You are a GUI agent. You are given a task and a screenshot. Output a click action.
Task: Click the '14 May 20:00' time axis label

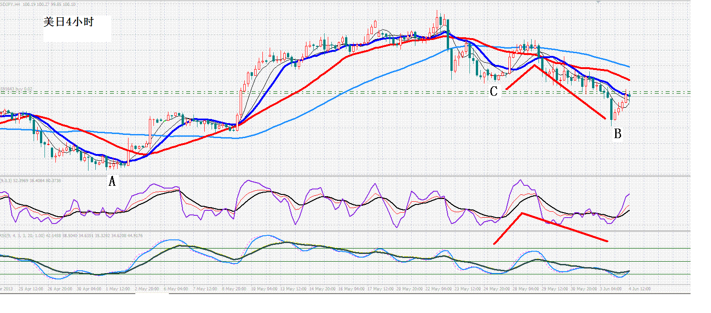tap(322, 289)
